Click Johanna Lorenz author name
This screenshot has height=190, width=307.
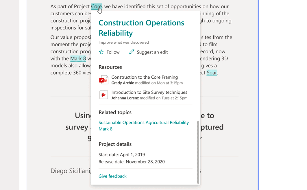click(x=125, y=98)
